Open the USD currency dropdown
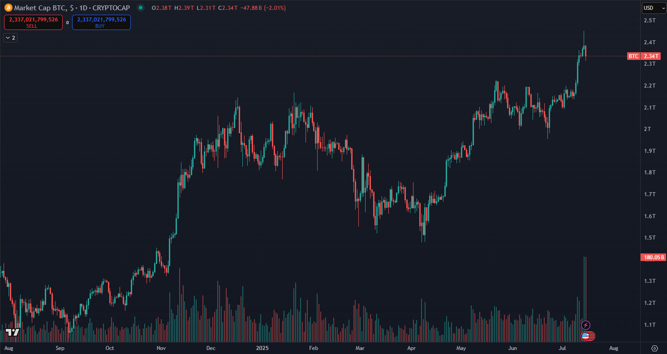Viewport: 667px width, 354px height. pos(654,8)
